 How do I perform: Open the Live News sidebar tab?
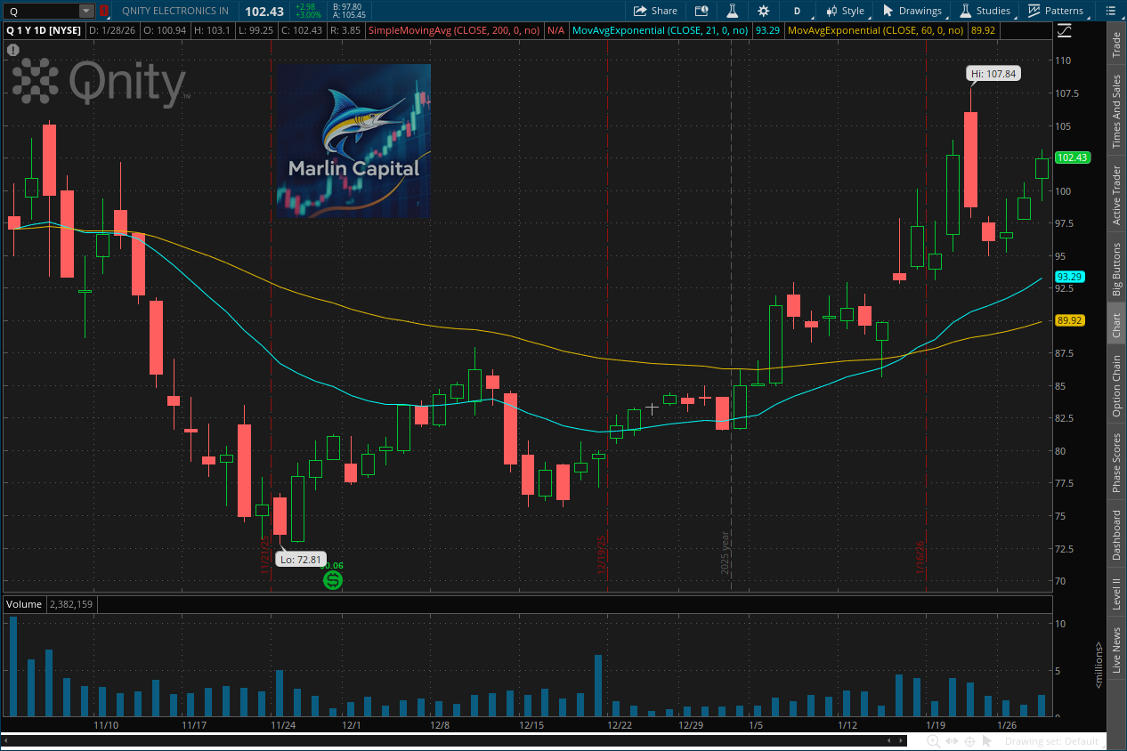(1116, 650)
